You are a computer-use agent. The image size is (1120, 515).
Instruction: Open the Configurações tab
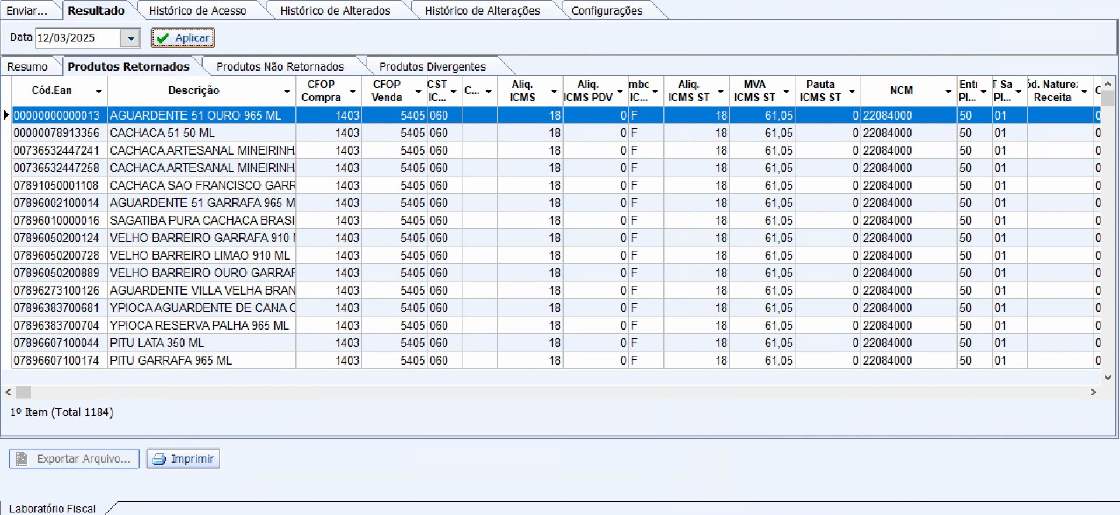[x=607, y=10]
